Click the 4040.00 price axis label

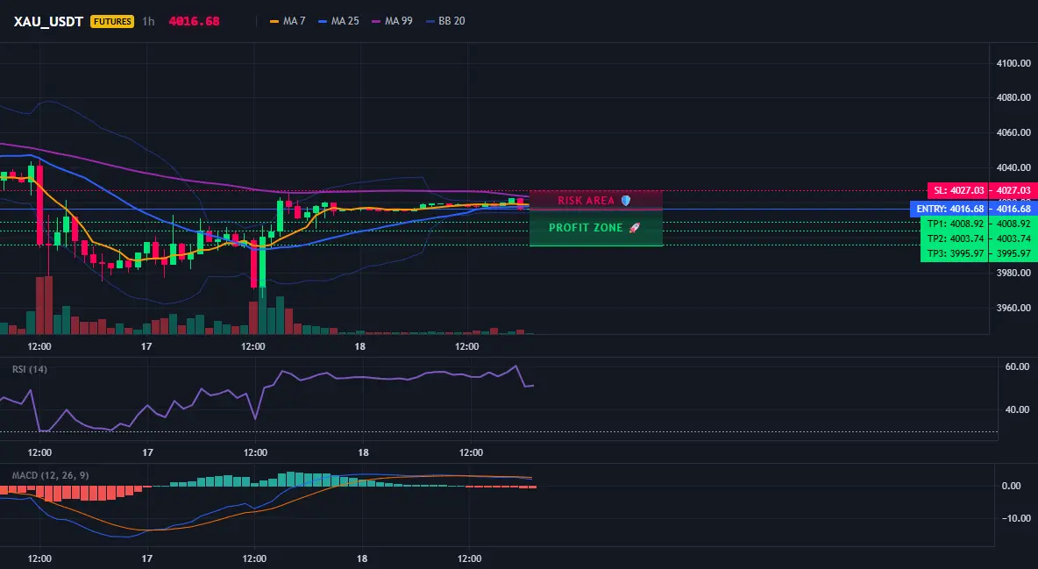coord(1013,167)
